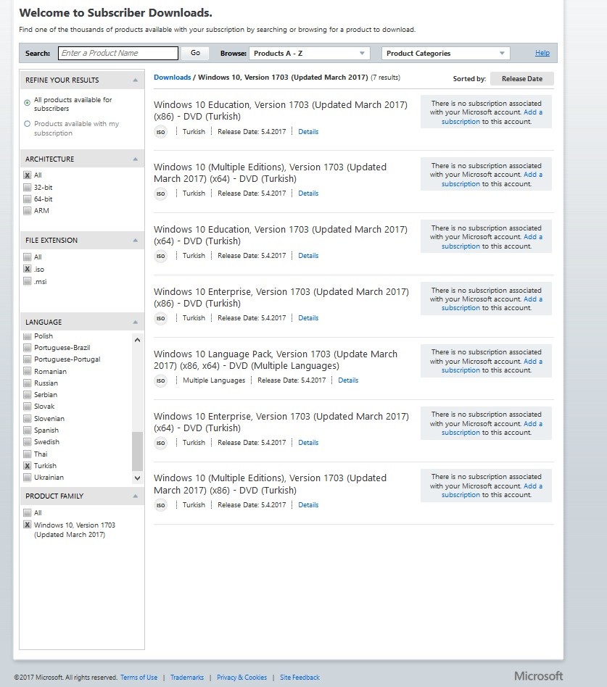This screenshot has width=607, height=687.
Task: Click ISO icon for Enterprise x86 Turkish
Action: [161, 318]
